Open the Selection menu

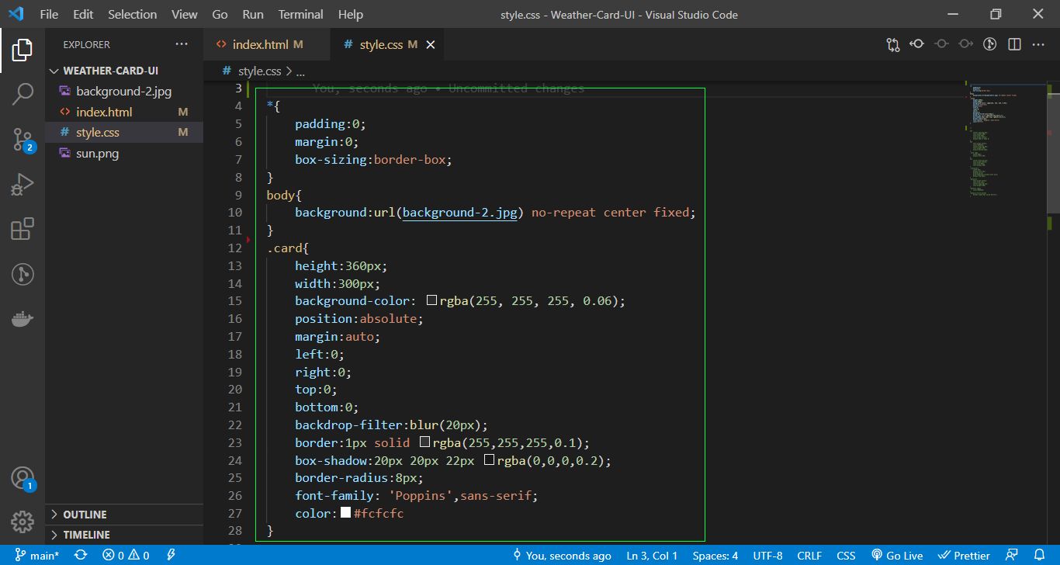point(132,14)
